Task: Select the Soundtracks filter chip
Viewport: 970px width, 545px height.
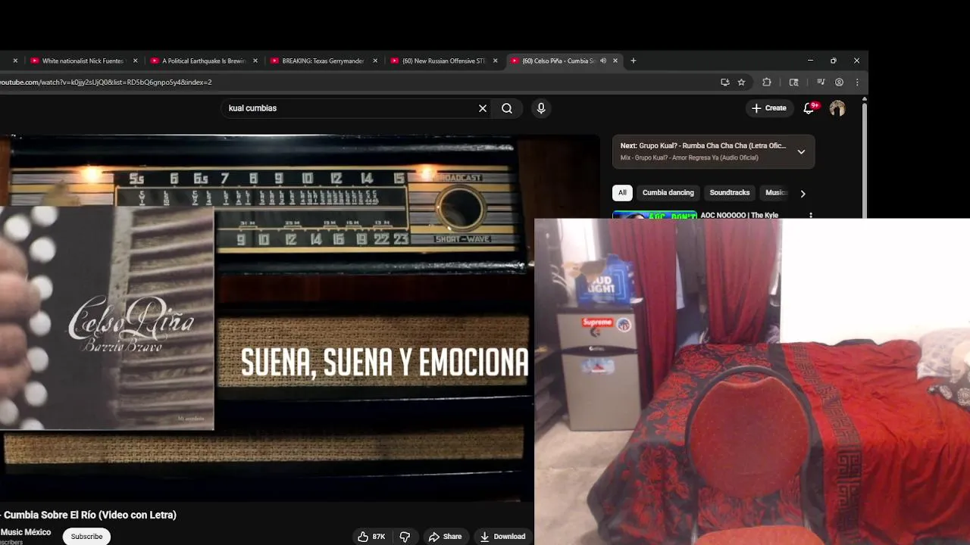Action: (x=730, y=192)
